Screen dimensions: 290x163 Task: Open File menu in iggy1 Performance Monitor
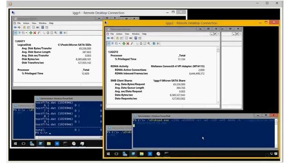click(x=19, y=23)
